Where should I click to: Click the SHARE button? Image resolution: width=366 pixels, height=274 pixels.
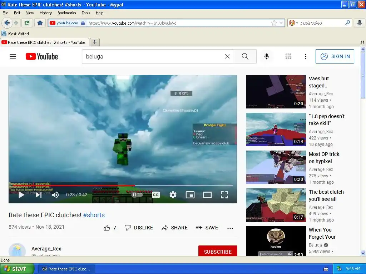coord(174,228)
